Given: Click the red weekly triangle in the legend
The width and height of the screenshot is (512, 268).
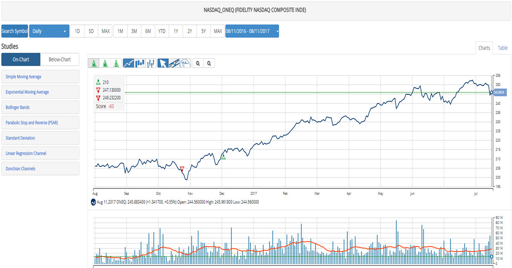Looking at the screenshot, I should pos(99,90).
